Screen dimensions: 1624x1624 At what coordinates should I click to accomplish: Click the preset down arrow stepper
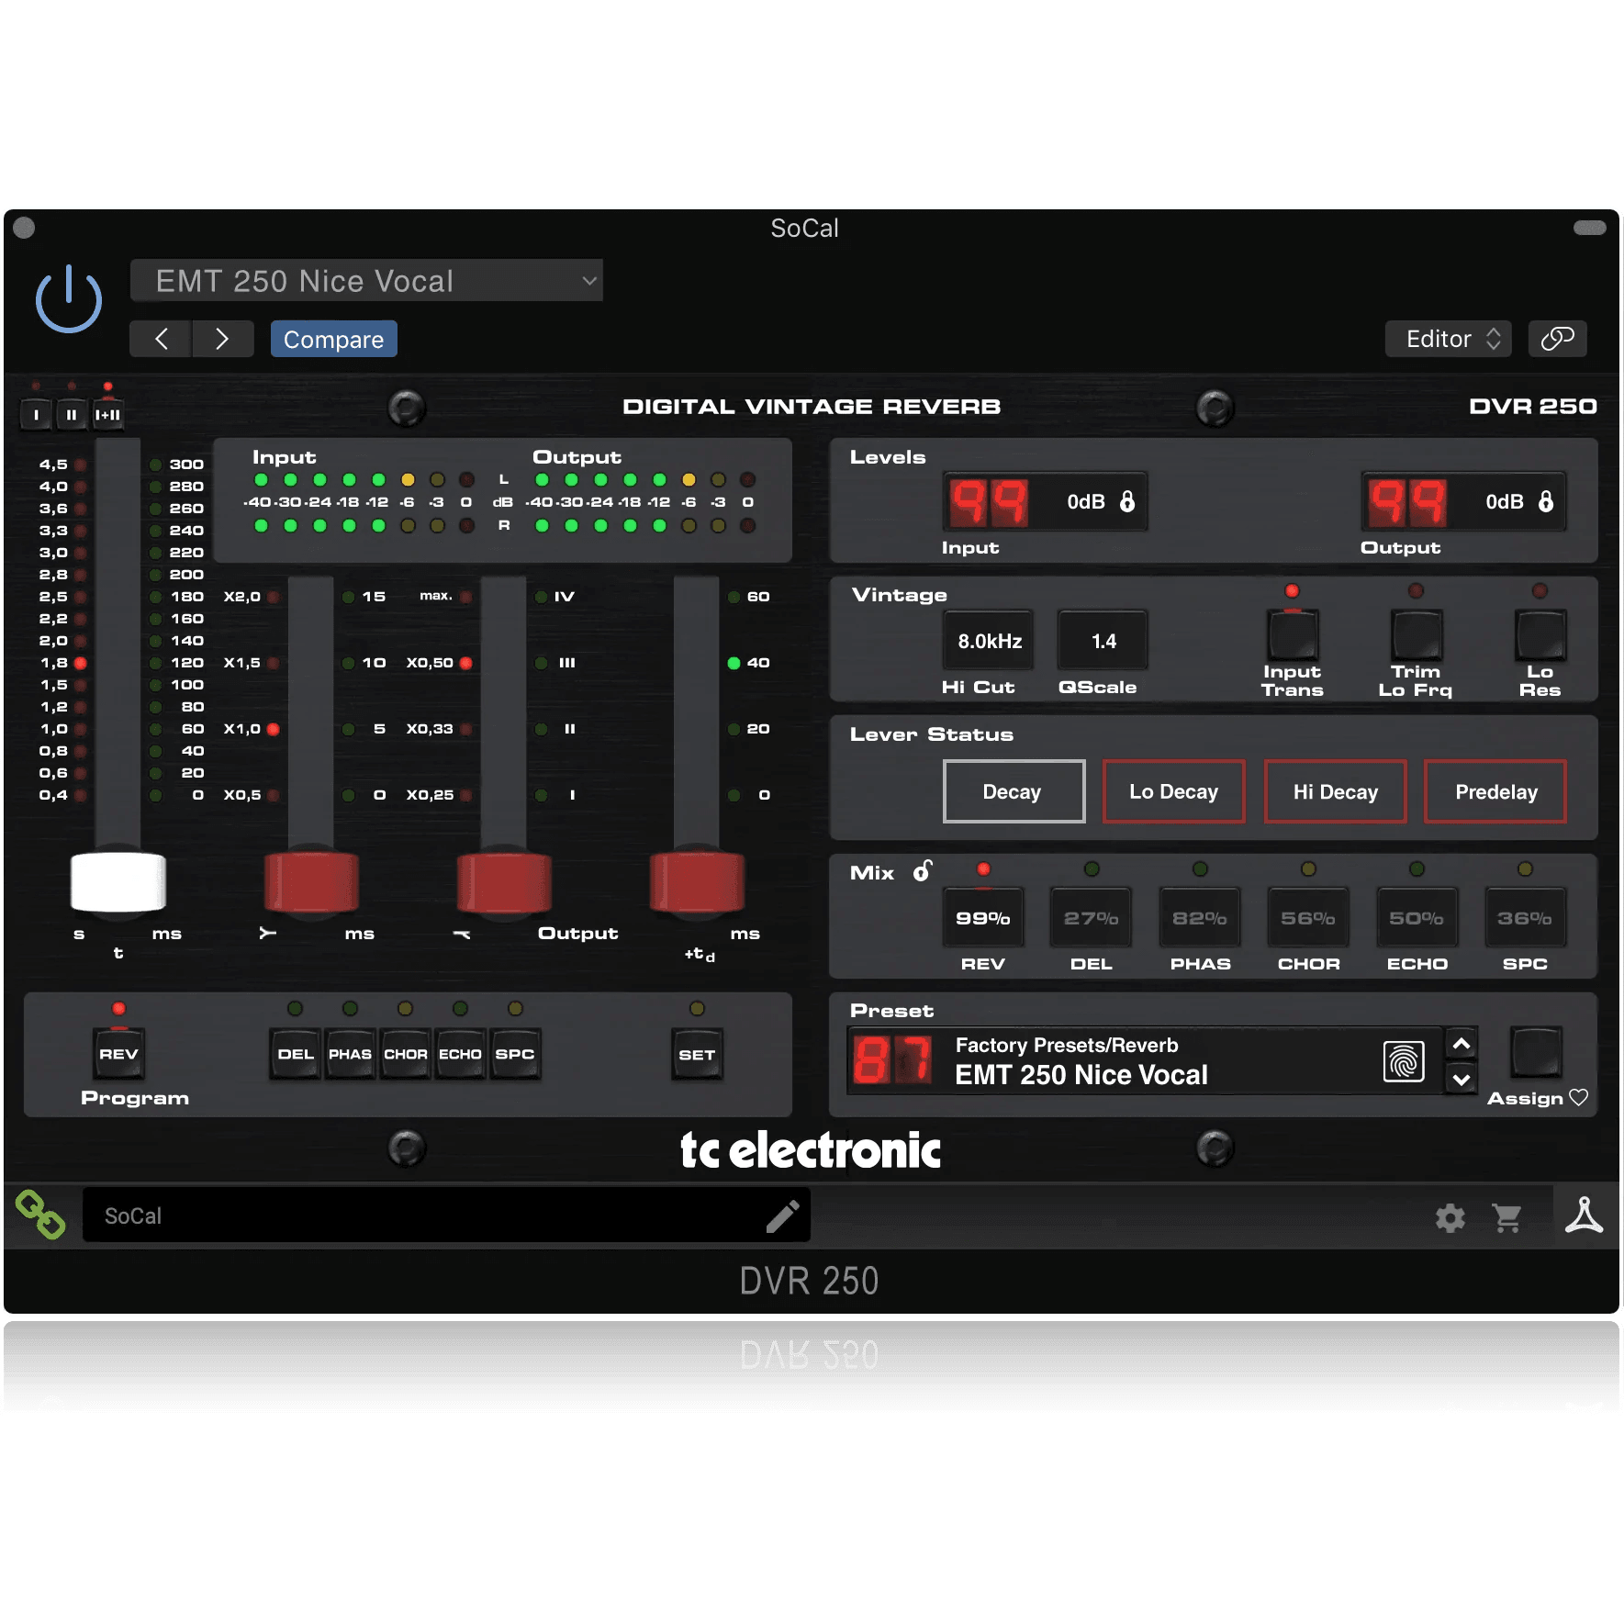1461,1081
